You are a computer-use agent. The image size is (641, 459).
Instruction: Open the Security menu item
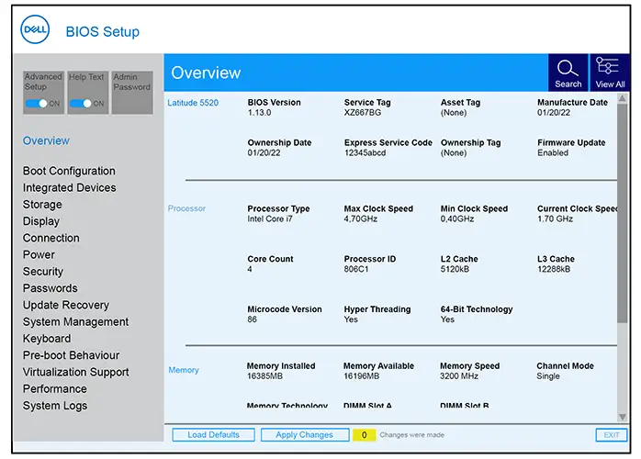(x=43, y=272)
